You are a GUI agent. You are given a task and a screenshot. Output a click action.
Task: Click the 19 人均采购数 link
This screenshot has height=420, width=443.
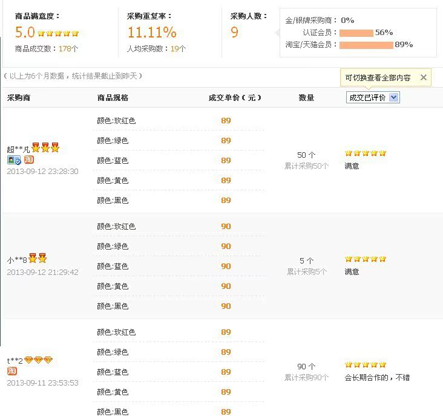[174, 48]
